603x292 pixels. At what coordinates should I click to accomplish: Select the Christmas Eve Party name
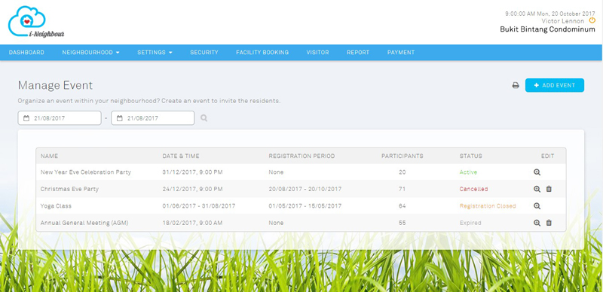coord(69,189)
